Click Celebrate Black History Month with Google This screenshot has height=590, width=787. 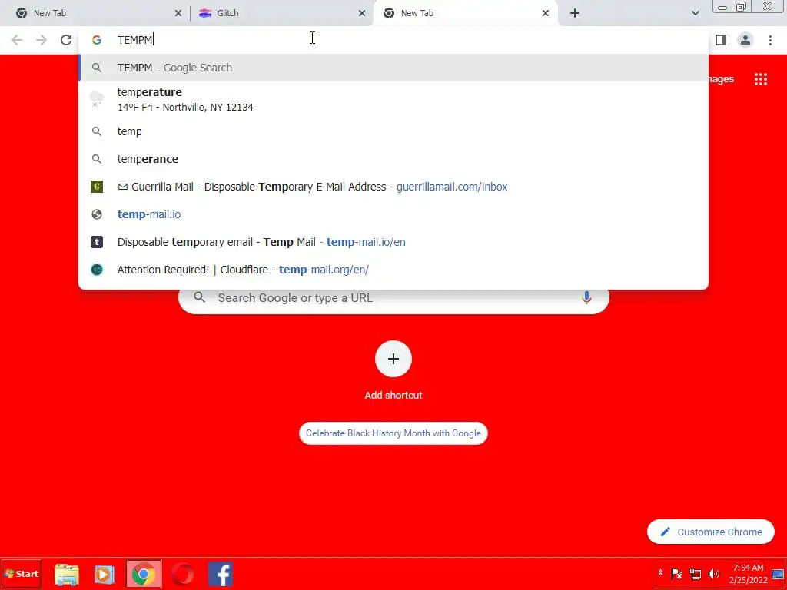[393, 433]
